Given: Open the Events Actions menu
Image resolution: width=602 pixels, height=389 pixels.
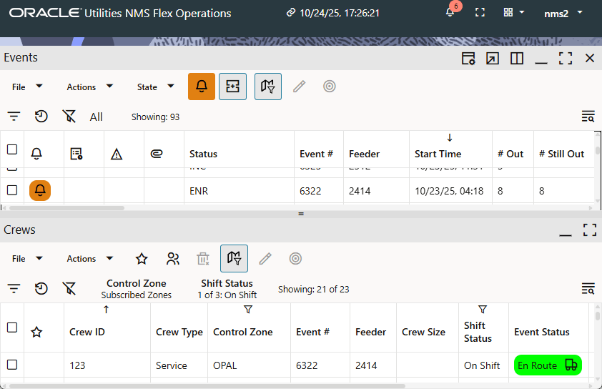Looking at the screenshot, I should [x=89, y=87].
